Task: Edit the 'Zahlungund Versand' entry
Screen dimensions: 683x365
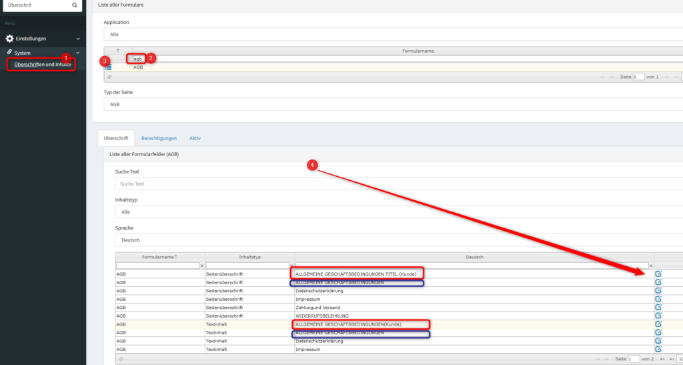Action: pyautogui.click(x=658, y=308)
